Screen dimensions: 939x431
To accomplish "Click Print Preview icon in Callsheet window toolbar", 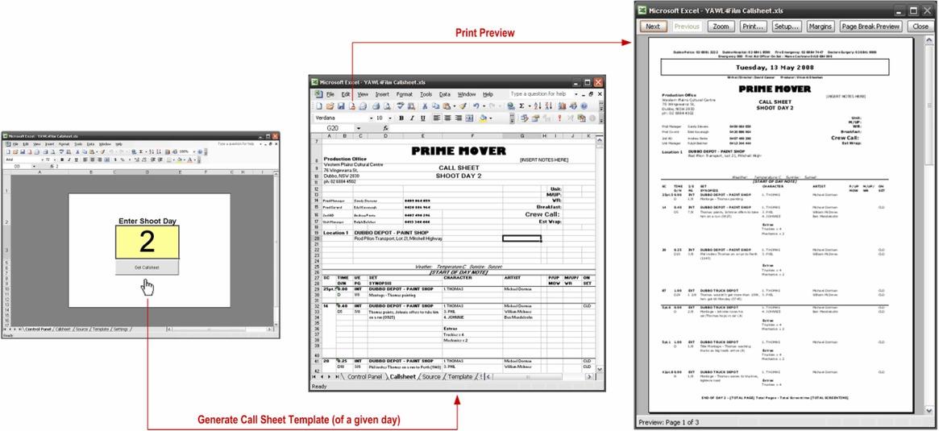I will click(x=387, y=106).
